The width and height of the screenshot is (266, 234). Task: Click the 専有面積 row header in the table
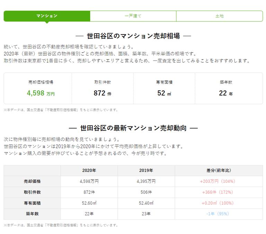pos(32,203)
